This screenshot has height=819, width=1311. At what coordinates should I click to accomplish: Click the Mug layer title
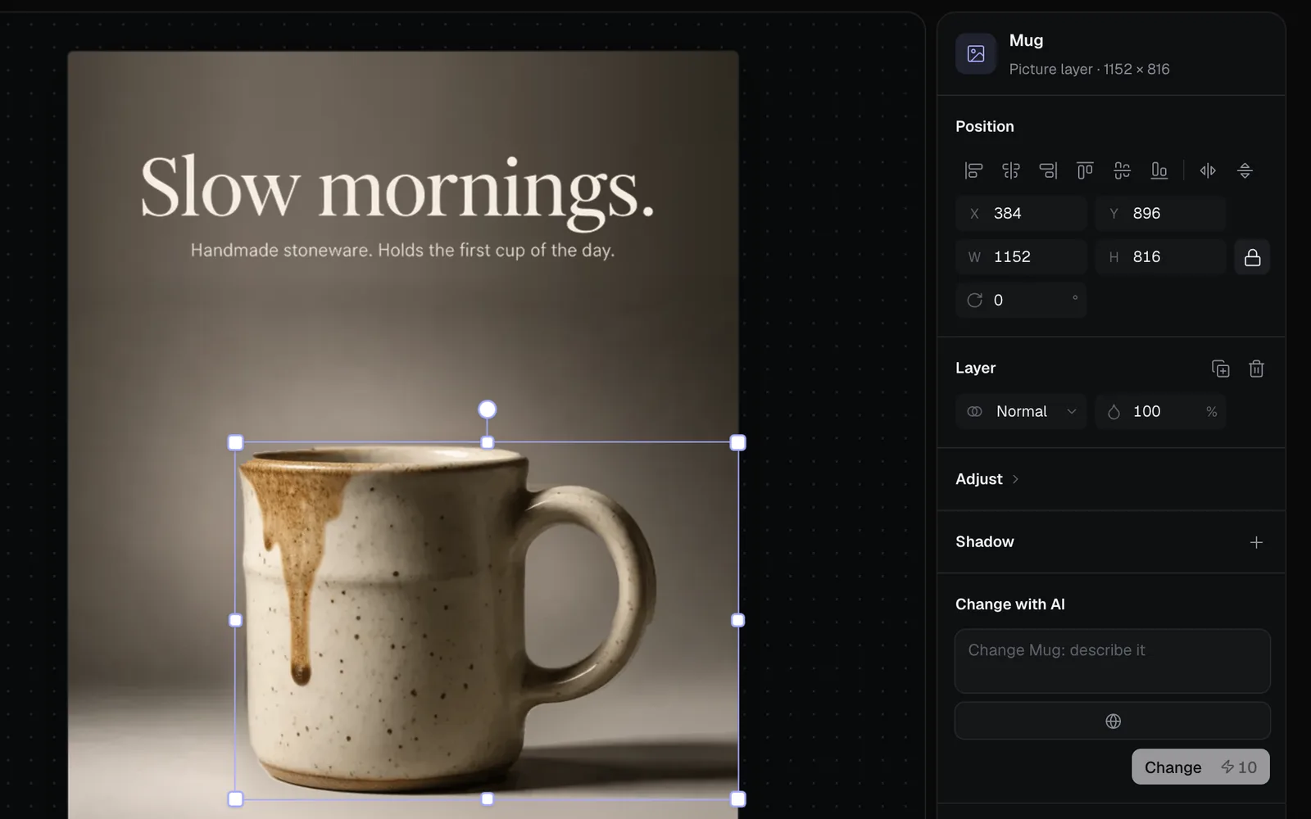(x=1026, y=40)
